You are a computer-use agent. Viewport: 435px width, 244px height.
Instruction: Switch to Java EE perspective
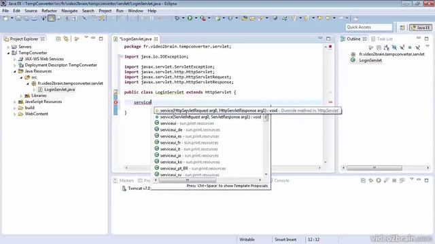pos(421,27)
